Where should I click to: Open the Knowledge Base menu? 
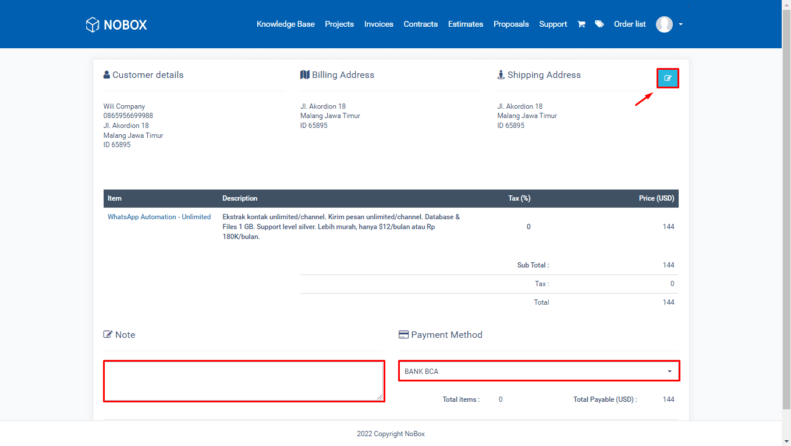click(x=286, y=24)
